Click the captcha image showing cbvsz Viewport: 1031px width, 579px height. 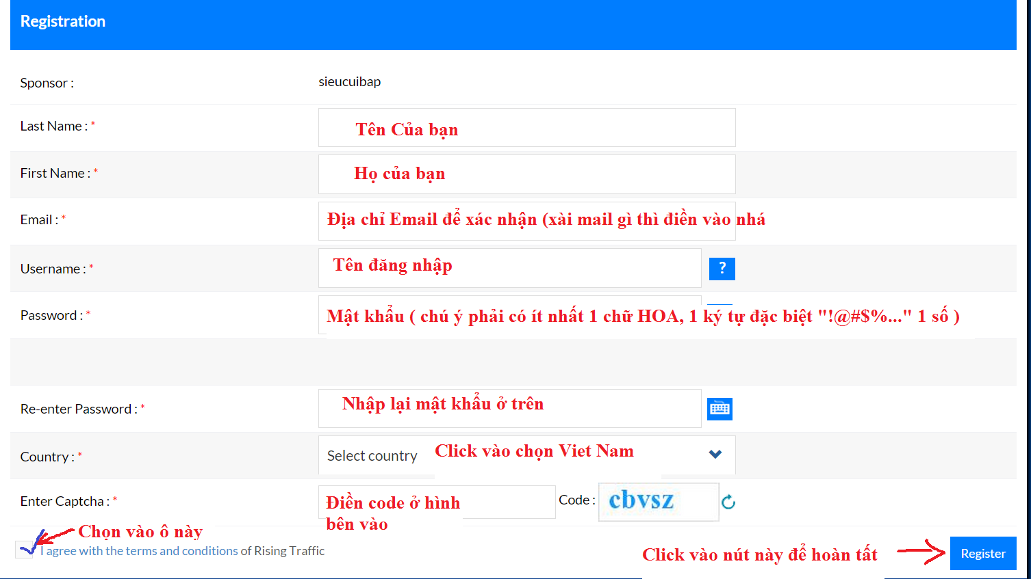(x=659, y=502)
